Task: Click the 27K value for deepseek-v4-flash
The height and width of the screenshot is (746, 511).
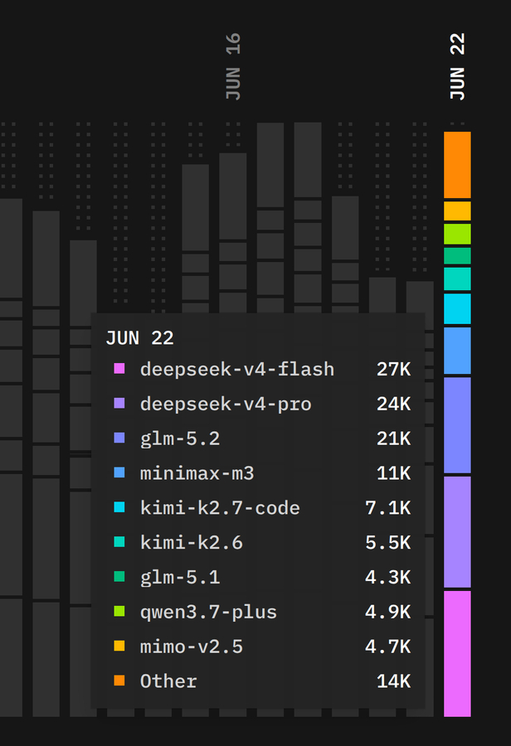Action: 394,369
